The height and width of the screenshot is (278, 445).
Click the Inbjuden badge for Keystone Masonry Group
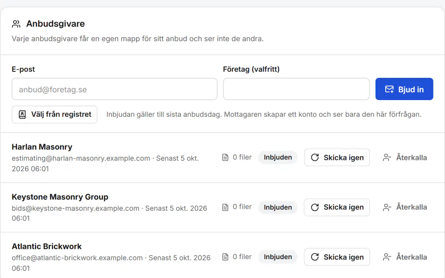point(278,208)
